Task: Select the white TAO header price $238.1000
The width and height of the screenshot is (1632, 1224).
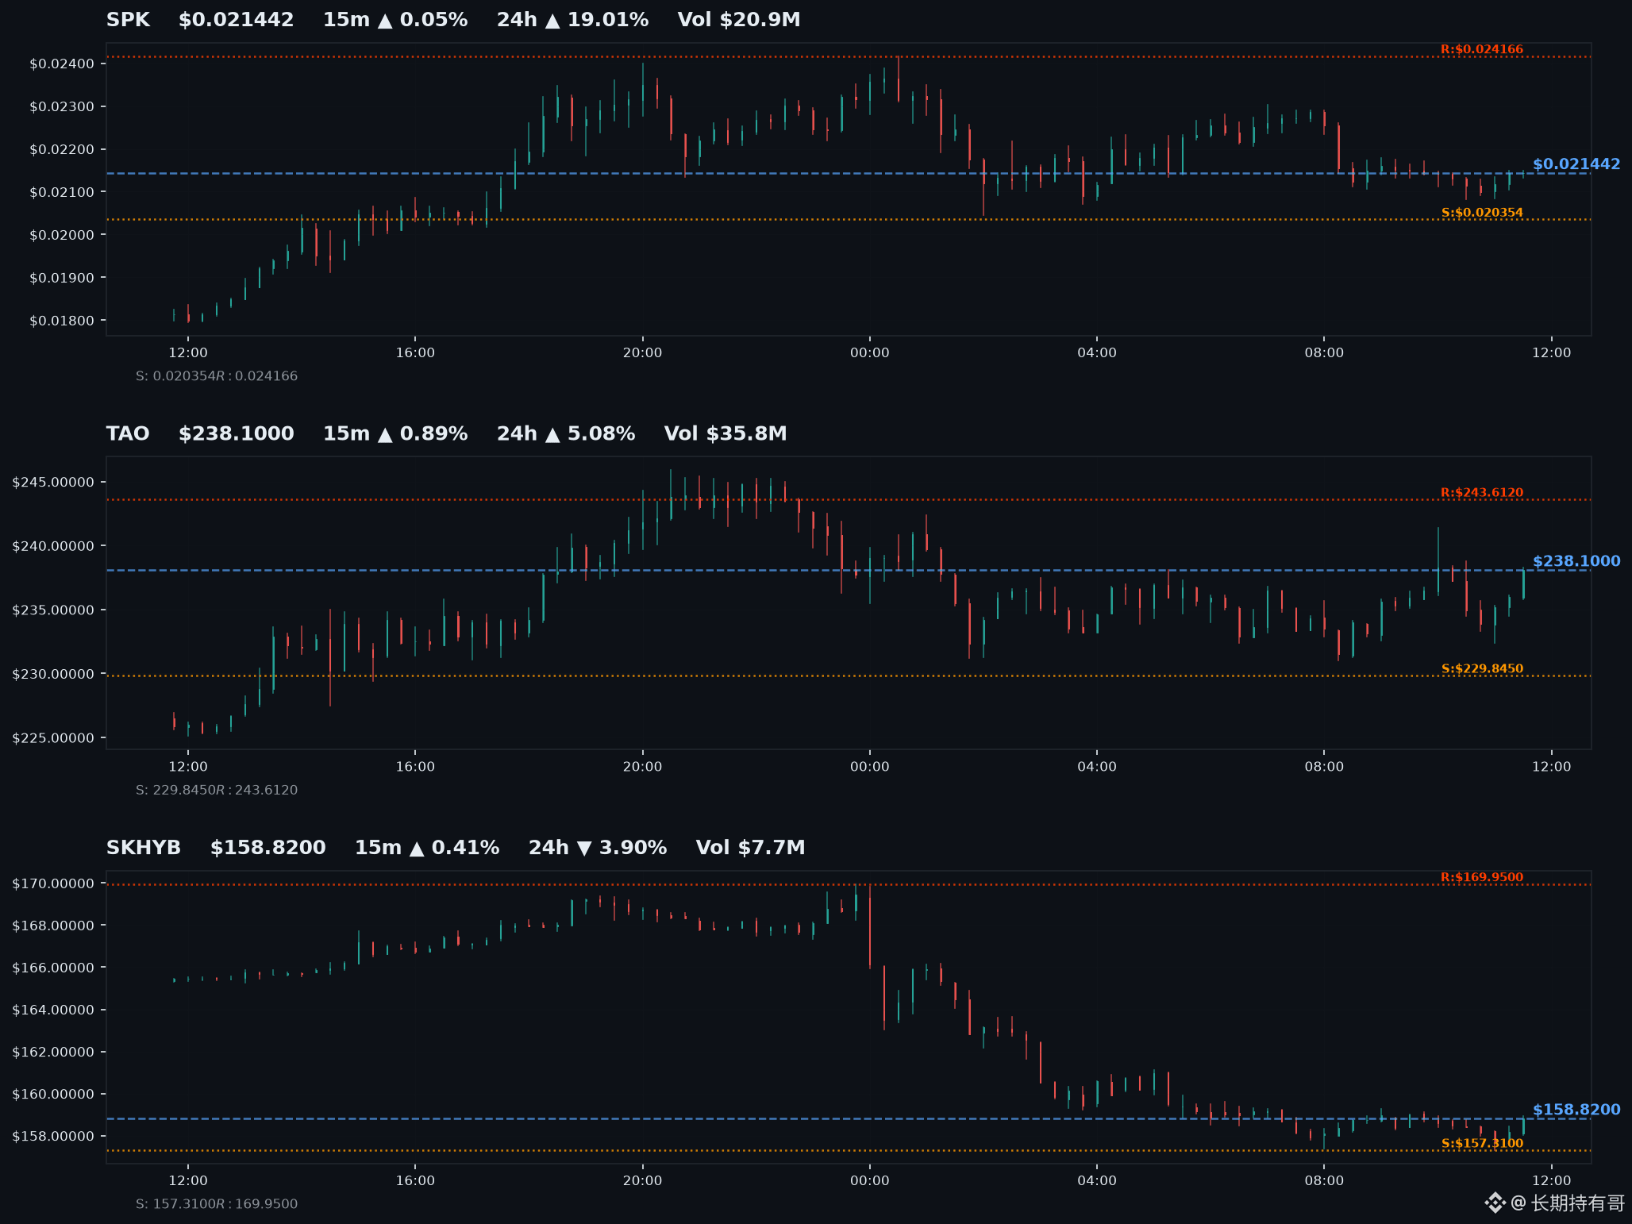Action: pos(236,434)
